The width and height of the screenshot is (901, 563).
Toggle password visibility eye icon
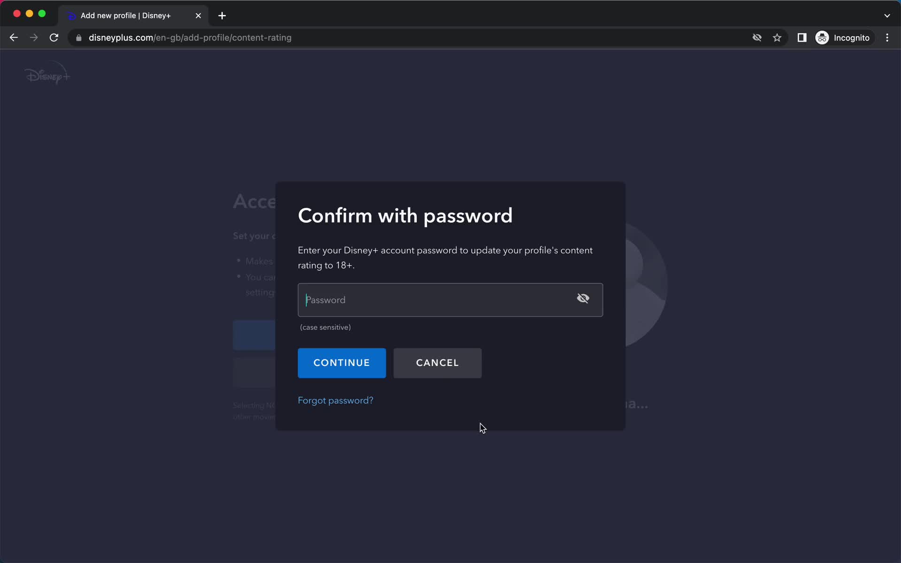pos(583,298)
